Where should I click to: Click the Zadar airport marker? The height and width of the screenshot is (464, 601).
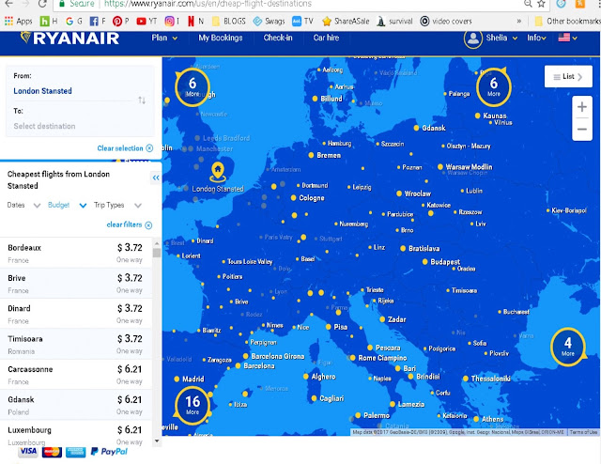tap(382, 319)
